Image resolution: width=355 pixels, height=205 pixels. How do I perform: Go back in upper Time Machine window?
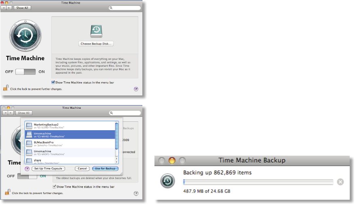pyautogui.click(x=4, y=8)
